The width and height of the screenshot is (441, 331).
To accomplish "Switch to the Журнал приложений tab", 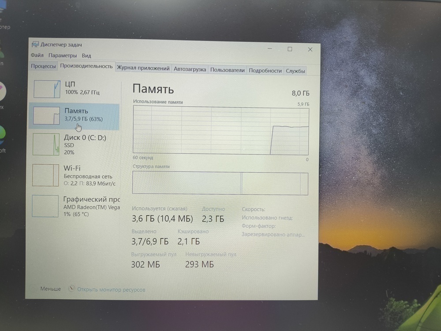I will [143, 69].
